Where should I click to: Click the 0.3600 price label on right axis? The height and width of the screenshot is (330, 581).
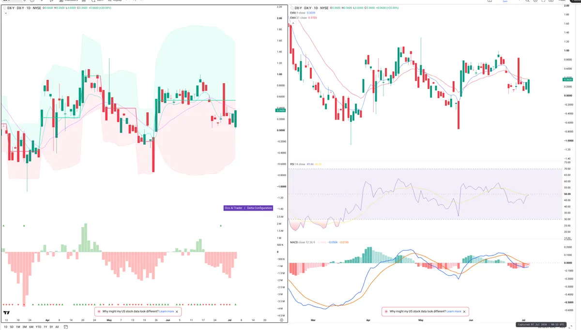coord(568,79)
